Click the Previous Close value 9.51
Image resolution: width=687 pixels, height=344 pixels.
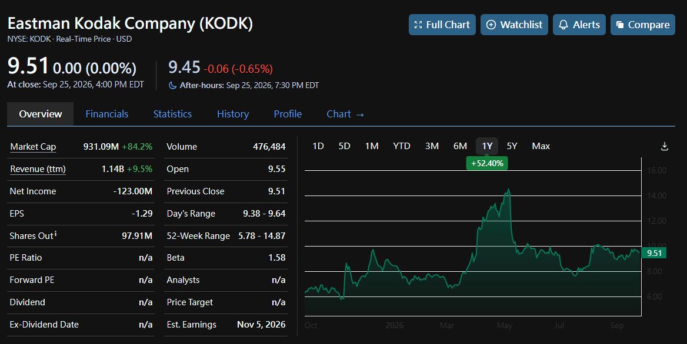click(x=276, y=191)
